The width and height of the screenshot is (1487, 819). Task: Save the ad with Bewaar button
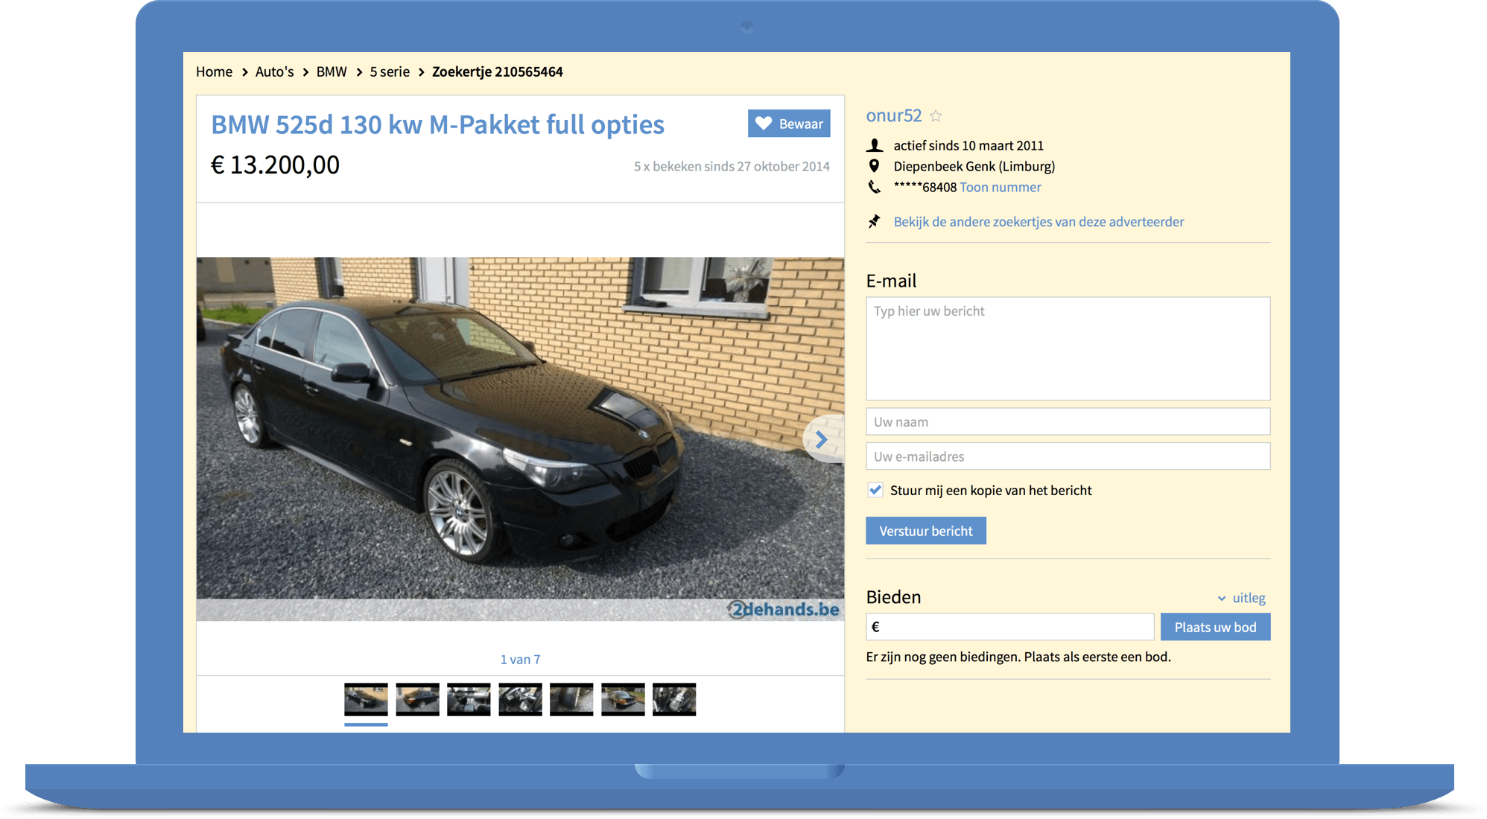(789, 124)
